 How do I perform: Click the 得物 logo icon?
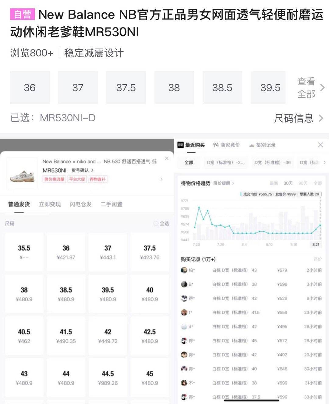181,145
